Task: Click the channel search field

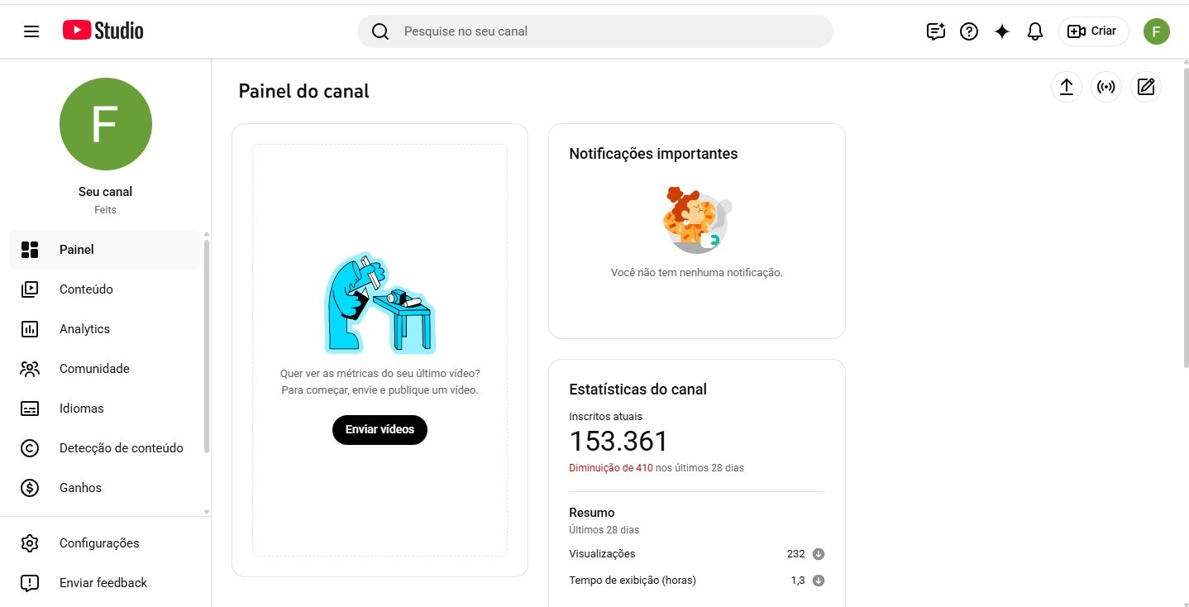Action: tap(595, 31)
